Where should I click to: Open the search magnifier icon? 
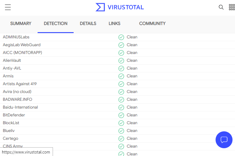[x=221, y=7]
